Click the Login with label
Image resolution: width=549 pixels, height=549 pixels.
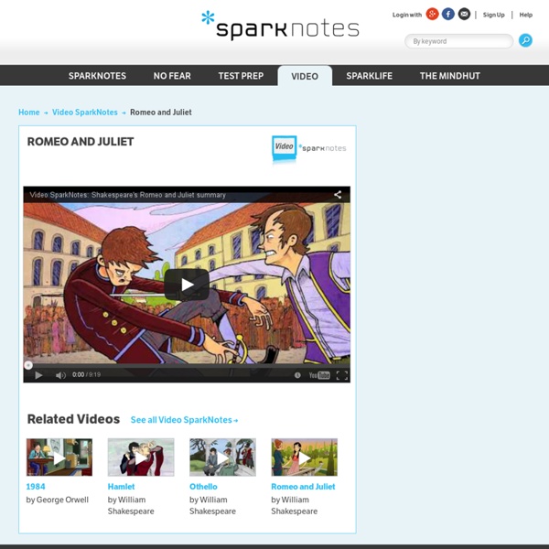point(407,15)
